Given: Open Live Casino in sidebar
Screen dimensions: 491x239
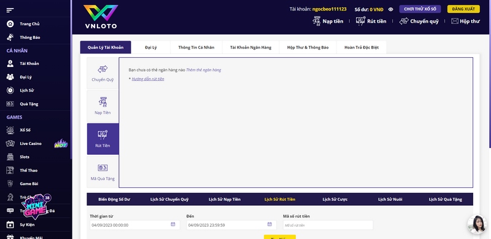Looking at the screenshot, I should [x=31, y=144].
